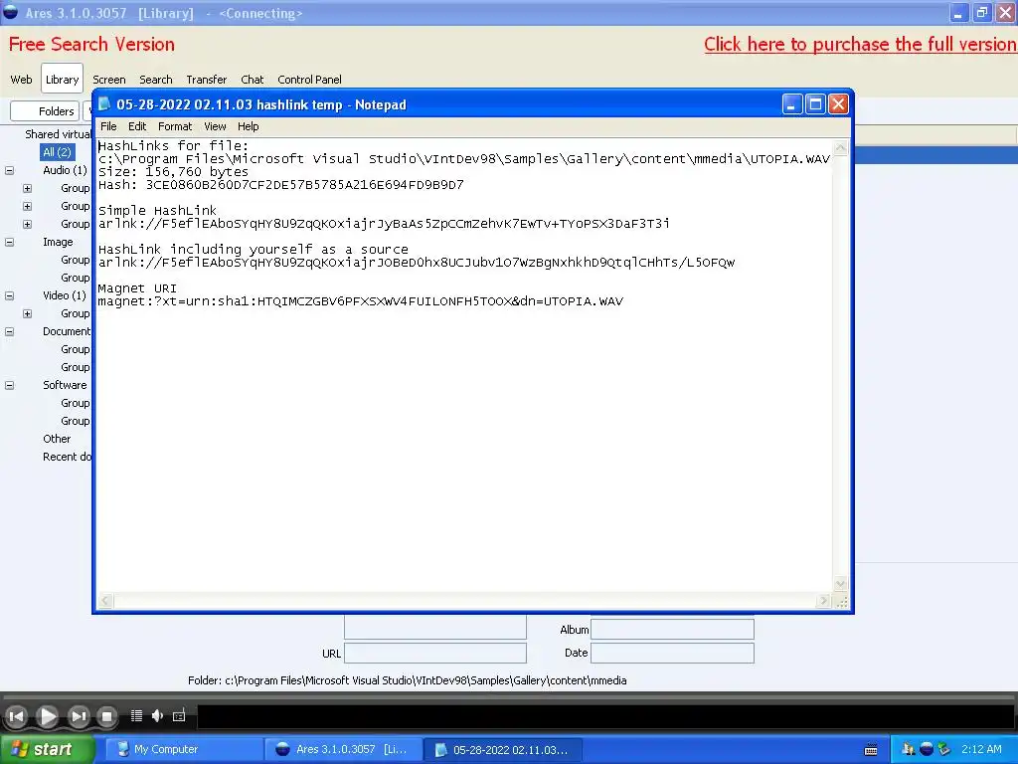Switch to Ares 3.1.0.3057 taskbar button
Screen dimensions: 1018x764
click(343, 749)
